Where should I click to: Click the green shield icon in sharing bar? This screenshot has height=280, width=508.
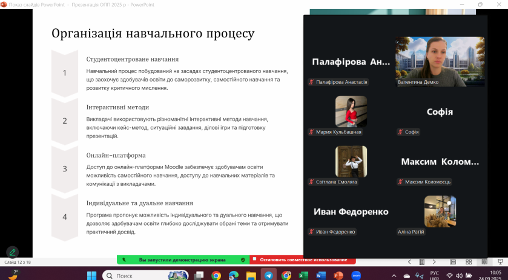(x=243, y=259)
